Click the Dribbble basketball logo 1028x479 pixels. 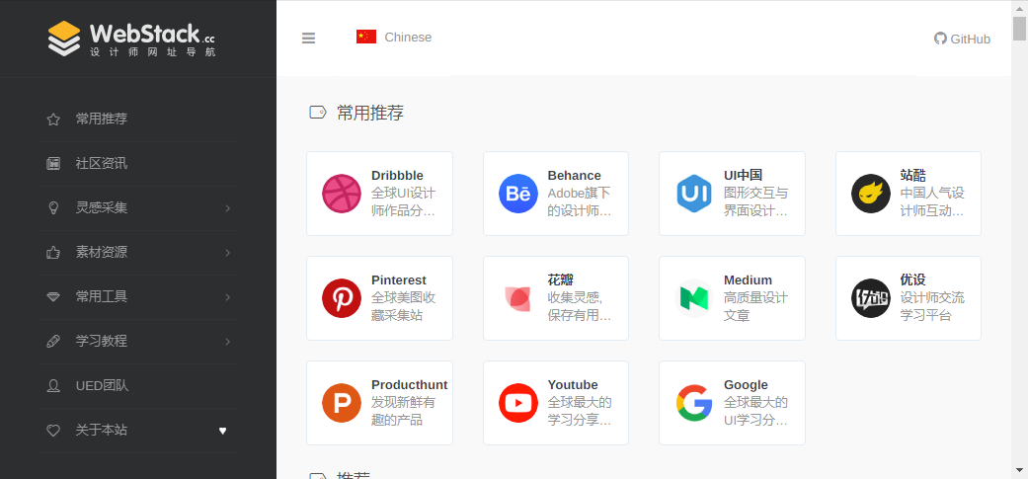342,194
